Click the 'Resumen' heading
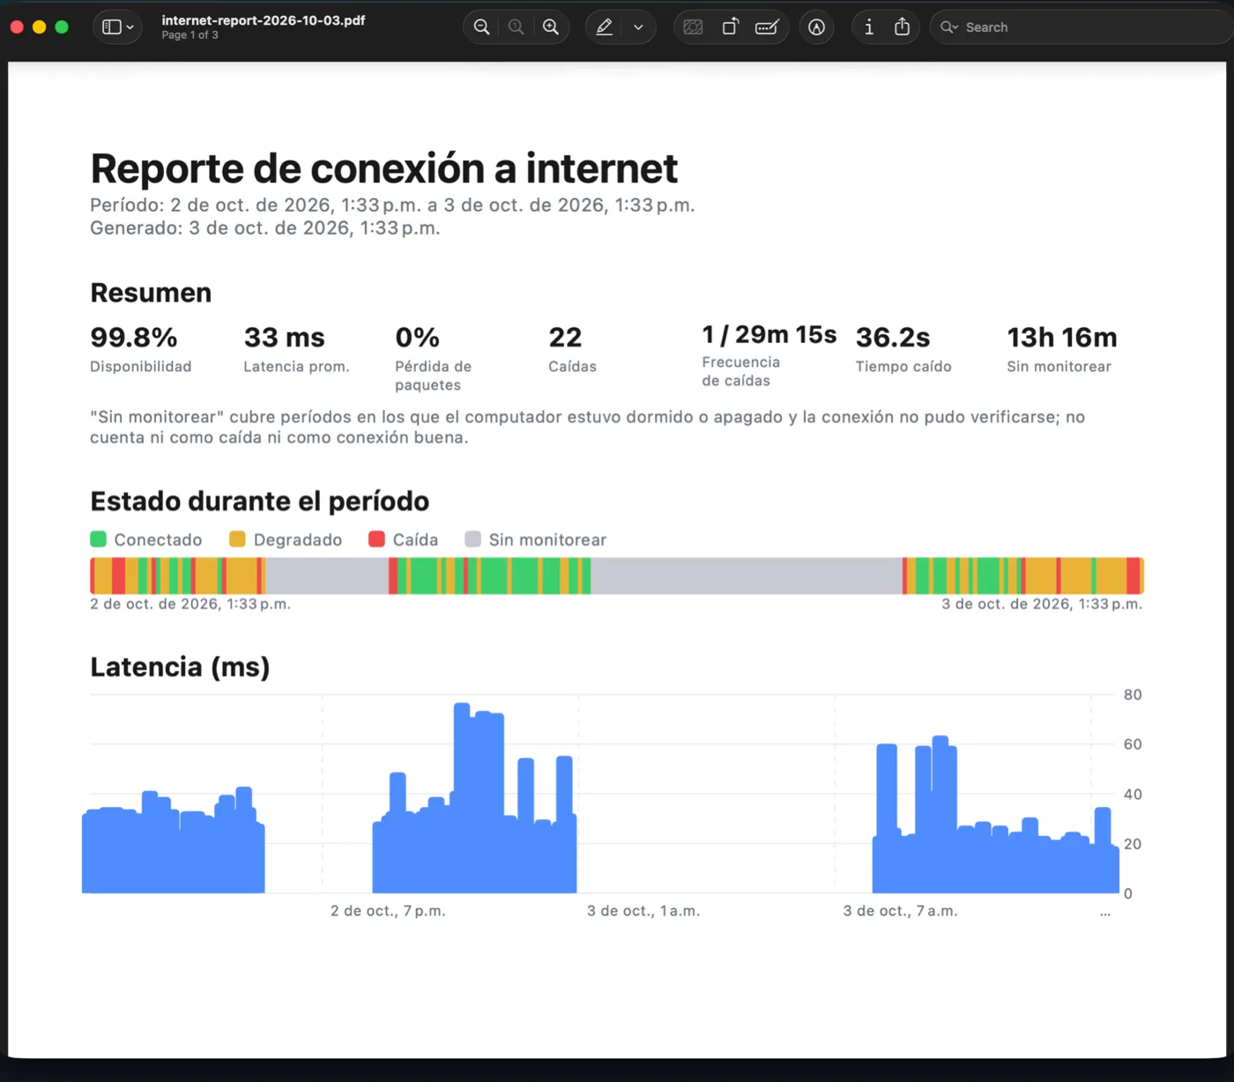This screenshot has height=1082, width=1234. click(x=151, y=293)
